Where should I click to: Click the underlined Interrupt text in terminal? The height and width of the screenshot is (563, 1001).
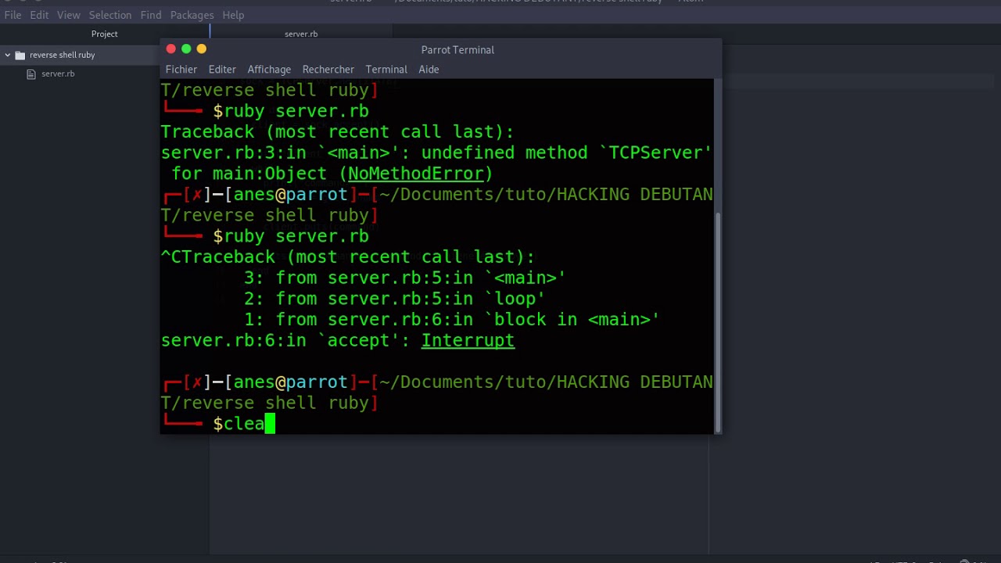click(468, 340)
